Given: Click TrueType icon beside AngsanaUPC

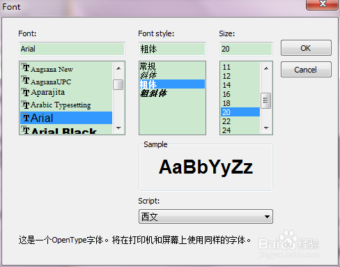Looking at the screenshot, I should click(x=25, y=80).
